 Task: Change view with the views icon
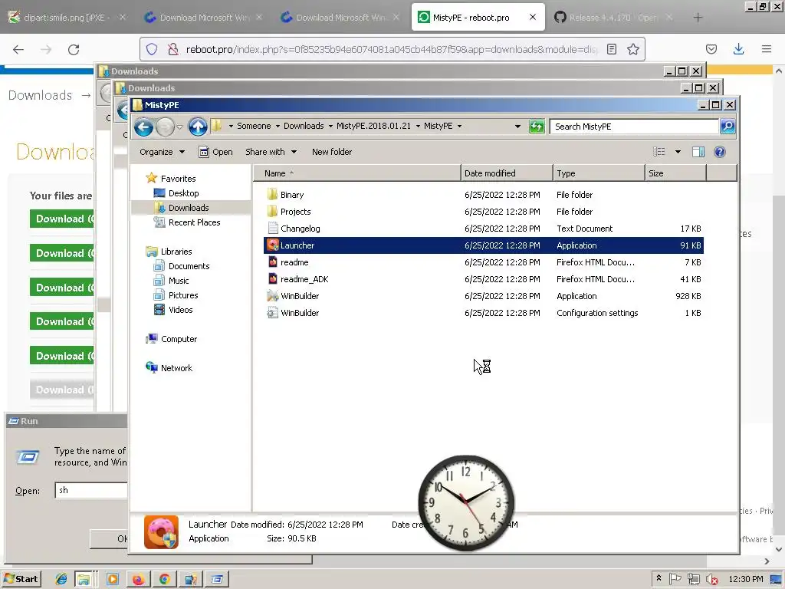click(x=659, y=152)
